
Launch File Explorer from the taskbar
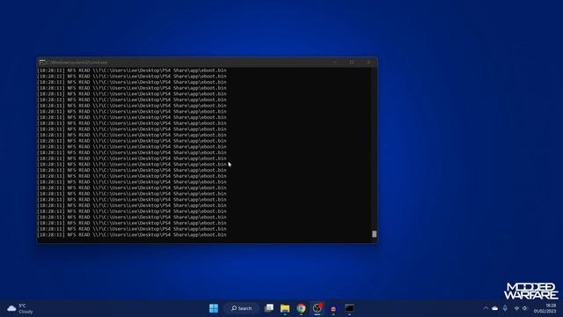point(285,308)
